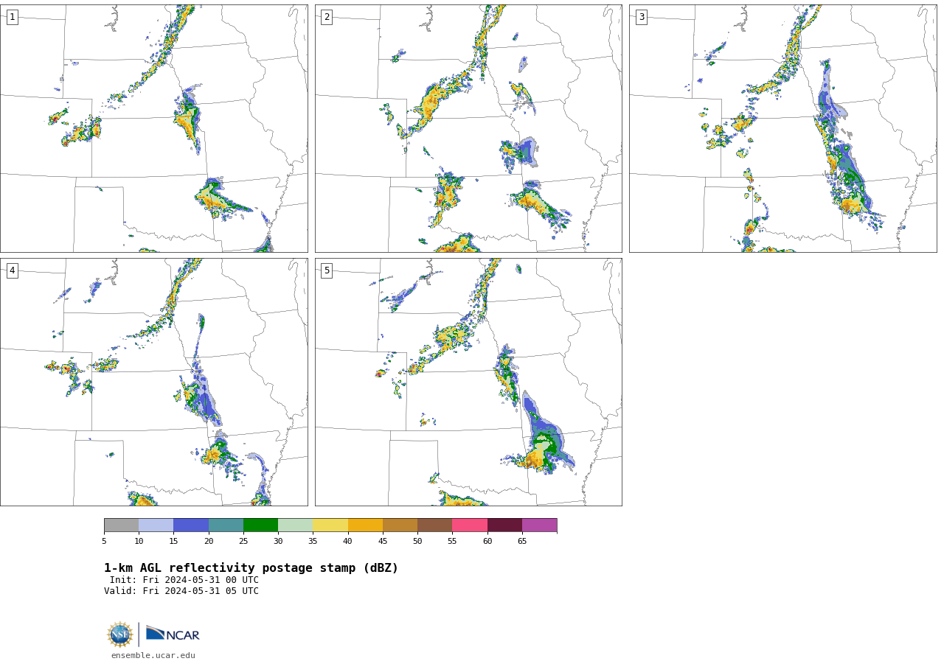Select the teal 20-25 dBZ swatch
This screenshot has width=944, height=664.
[x=226, y=525]
